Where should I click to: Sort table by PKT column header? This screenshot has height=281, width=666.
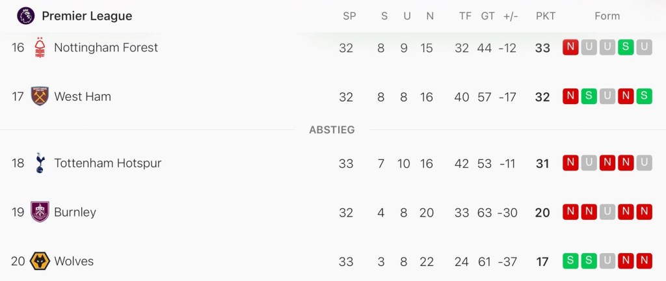tap(546, 16)
